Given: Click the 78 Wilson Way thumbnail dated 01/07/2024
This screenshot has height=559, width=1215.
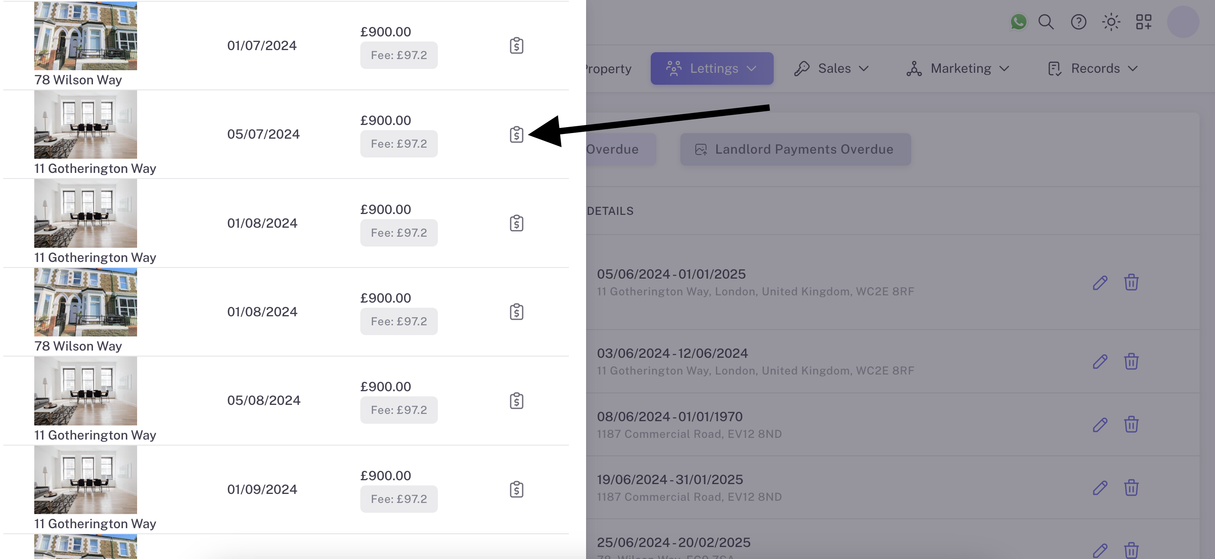Looking at the screenshot, I should click(85, 36).
